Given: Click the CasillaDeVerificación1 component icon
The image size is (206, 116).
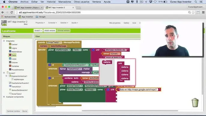Looking at the screenshot, I should tap(10, 83).
